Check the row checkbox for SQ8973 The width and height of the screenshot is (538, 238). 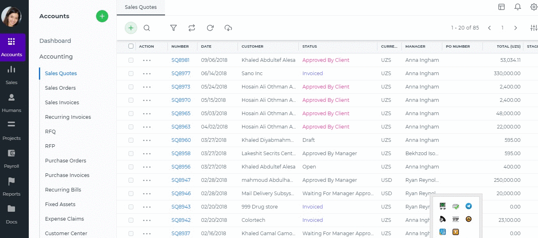pyautogui.click(x=131, y=87)
